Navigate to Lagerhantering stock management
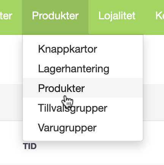The width and height of the screenshot is (164, 165). click(x=83, y=68)
